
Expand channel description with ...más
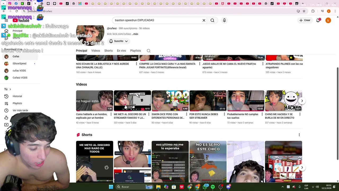135,34
